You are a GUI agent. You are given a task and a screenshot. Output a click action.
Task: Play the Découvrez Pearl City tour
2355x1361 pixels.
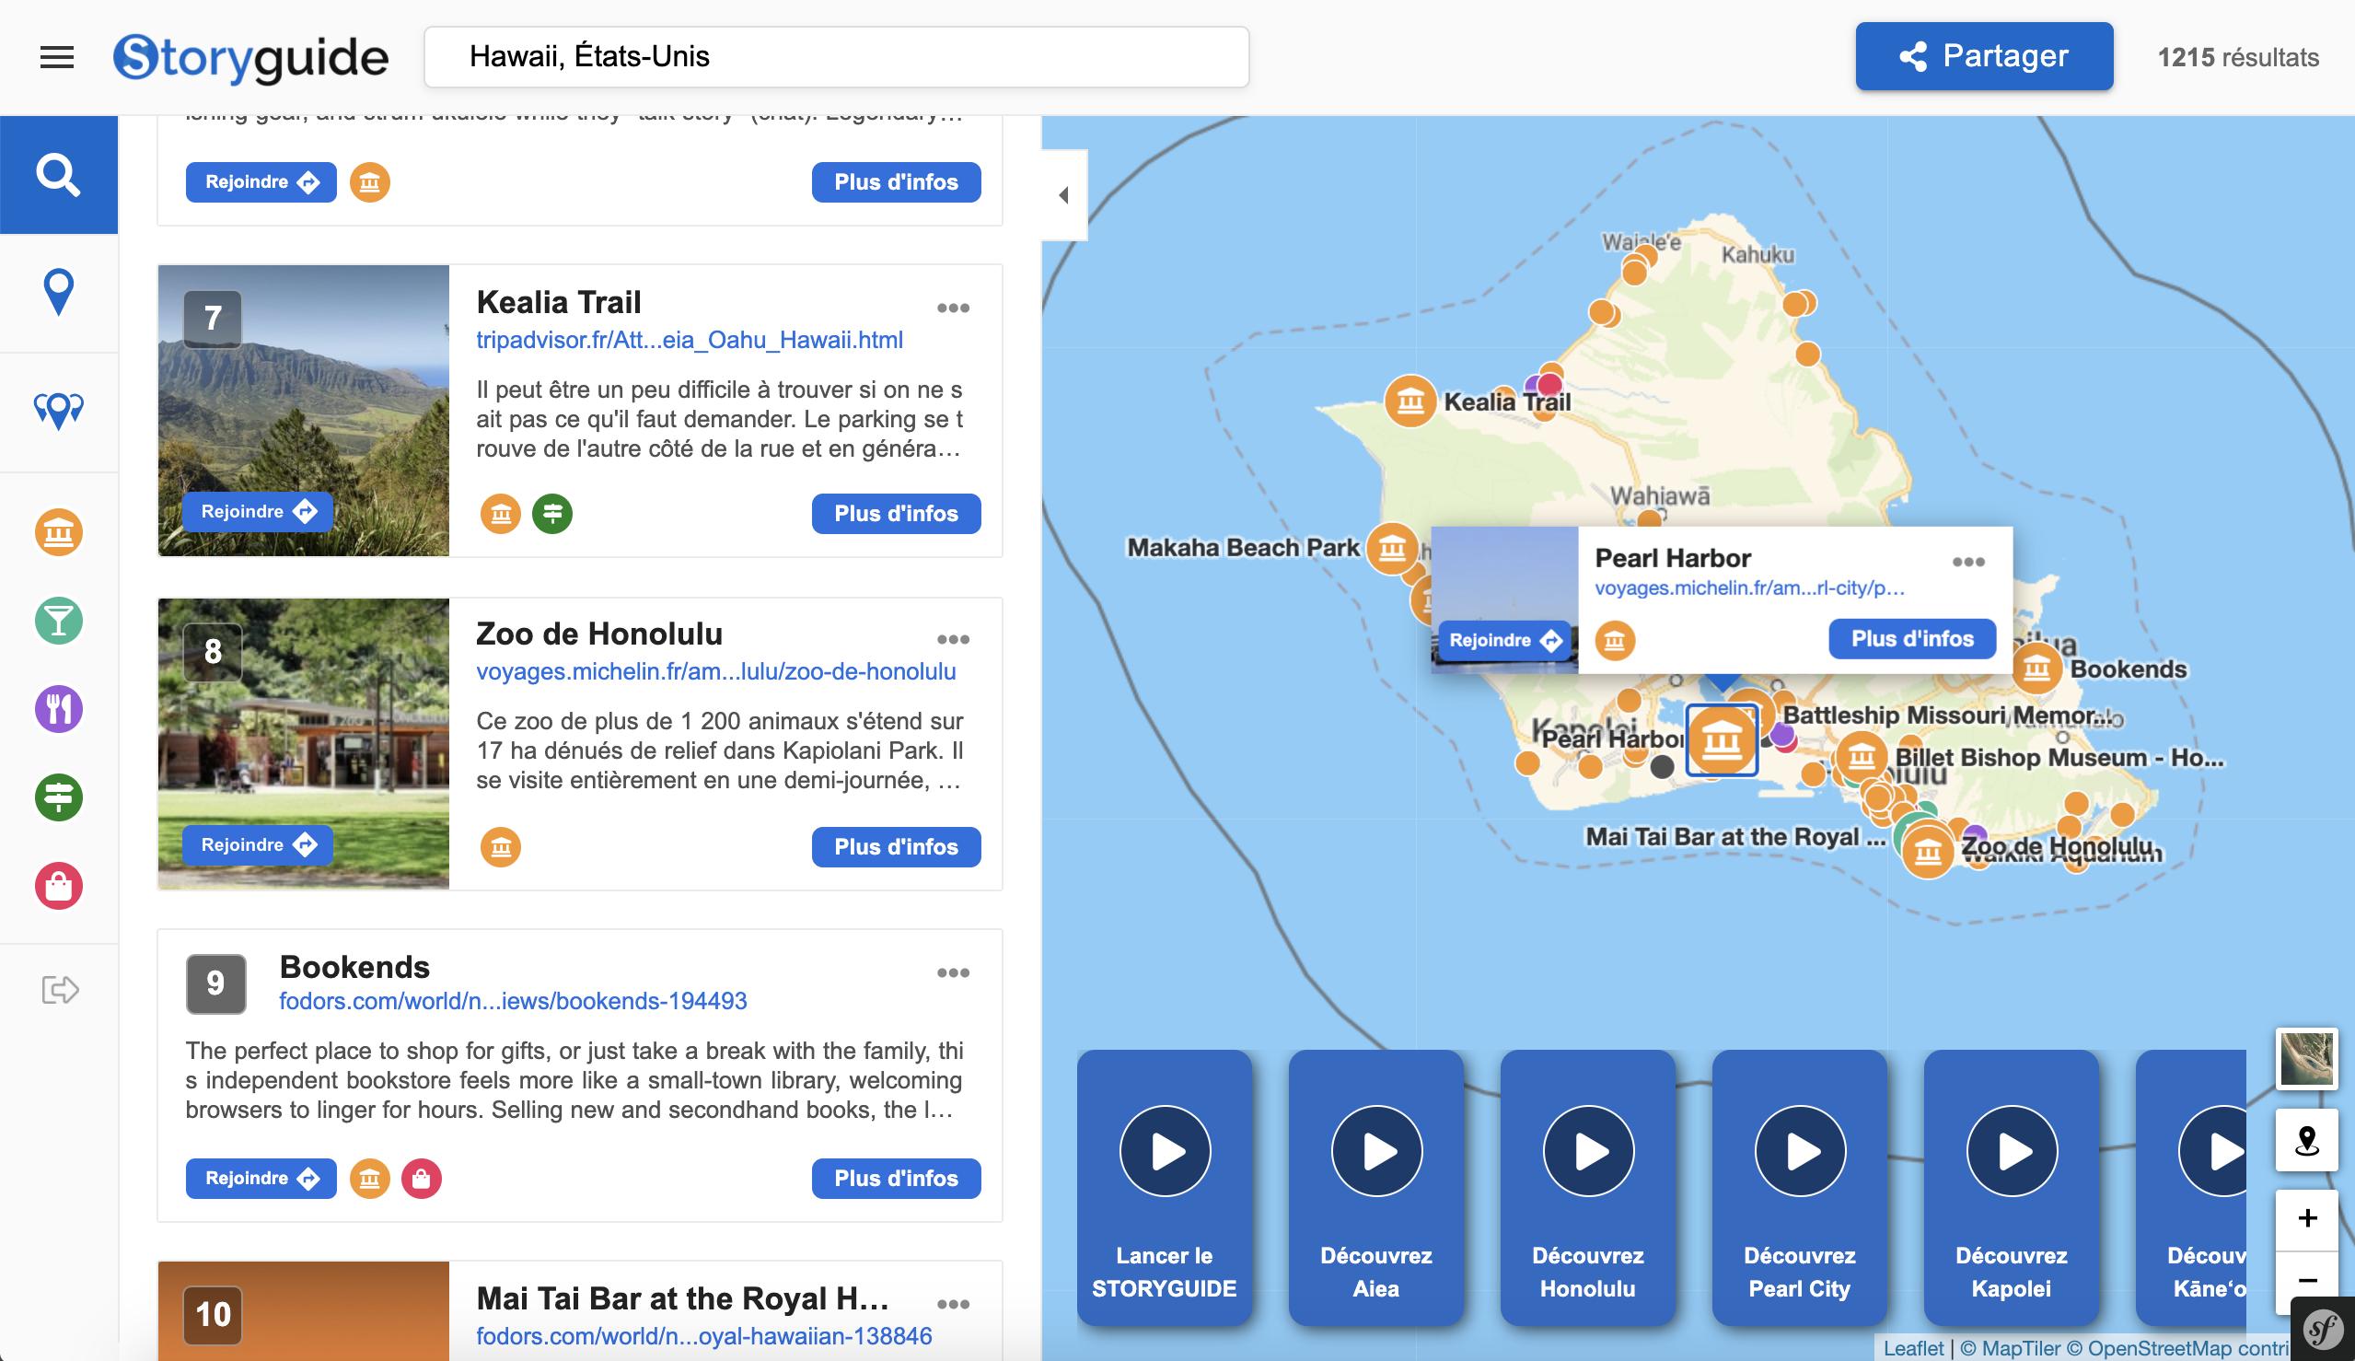point(1800,1151)
